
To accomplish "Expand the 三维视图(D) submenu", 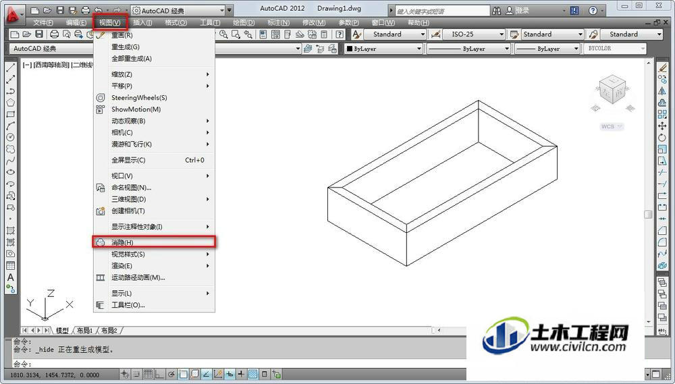I will click(x=154, y=199).
